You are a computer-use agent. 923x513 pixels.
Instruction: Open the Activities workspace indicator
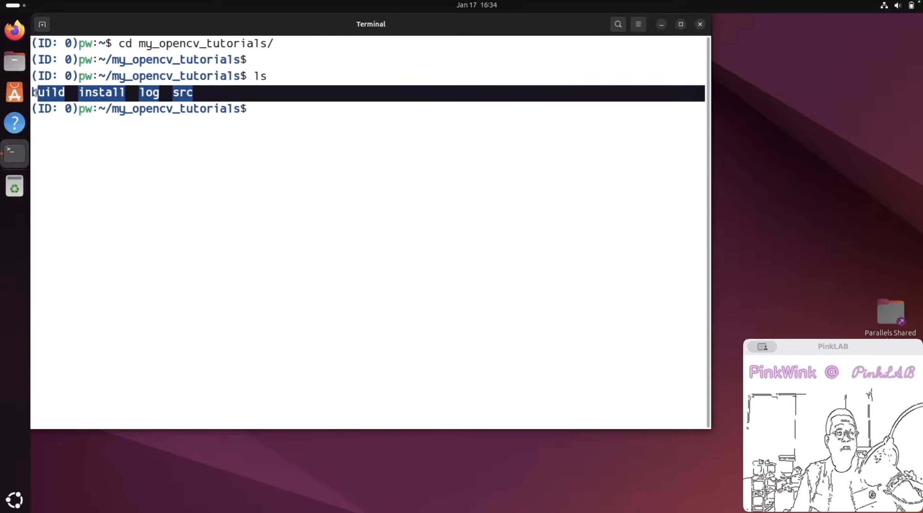coord(15,5)
